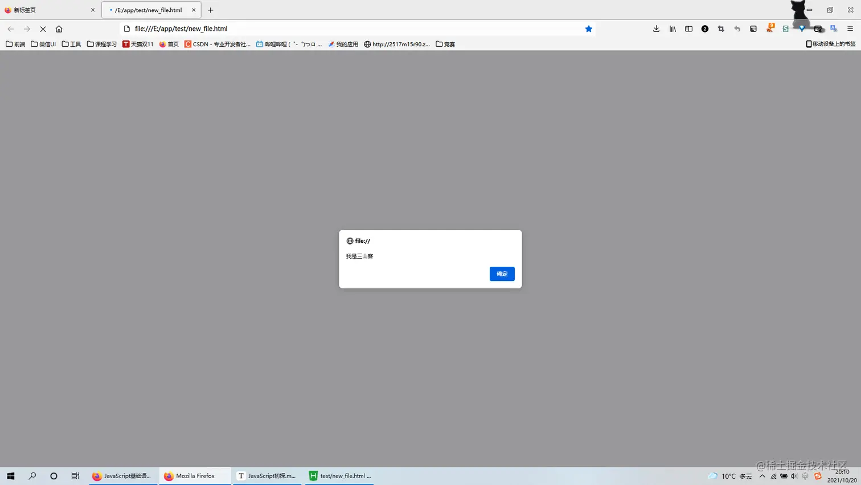Viewport: 861px width, 485px height.
Task: Select the /E:/app/test/new_file.html tab
Action: point(151,10)
